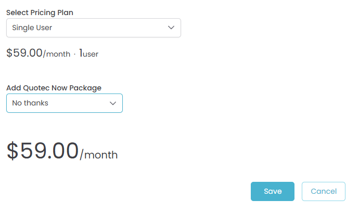Click the '1user' count text
The width and height of the screenshot is (359, 213).
pyautogui.click(x=89, y=54)
